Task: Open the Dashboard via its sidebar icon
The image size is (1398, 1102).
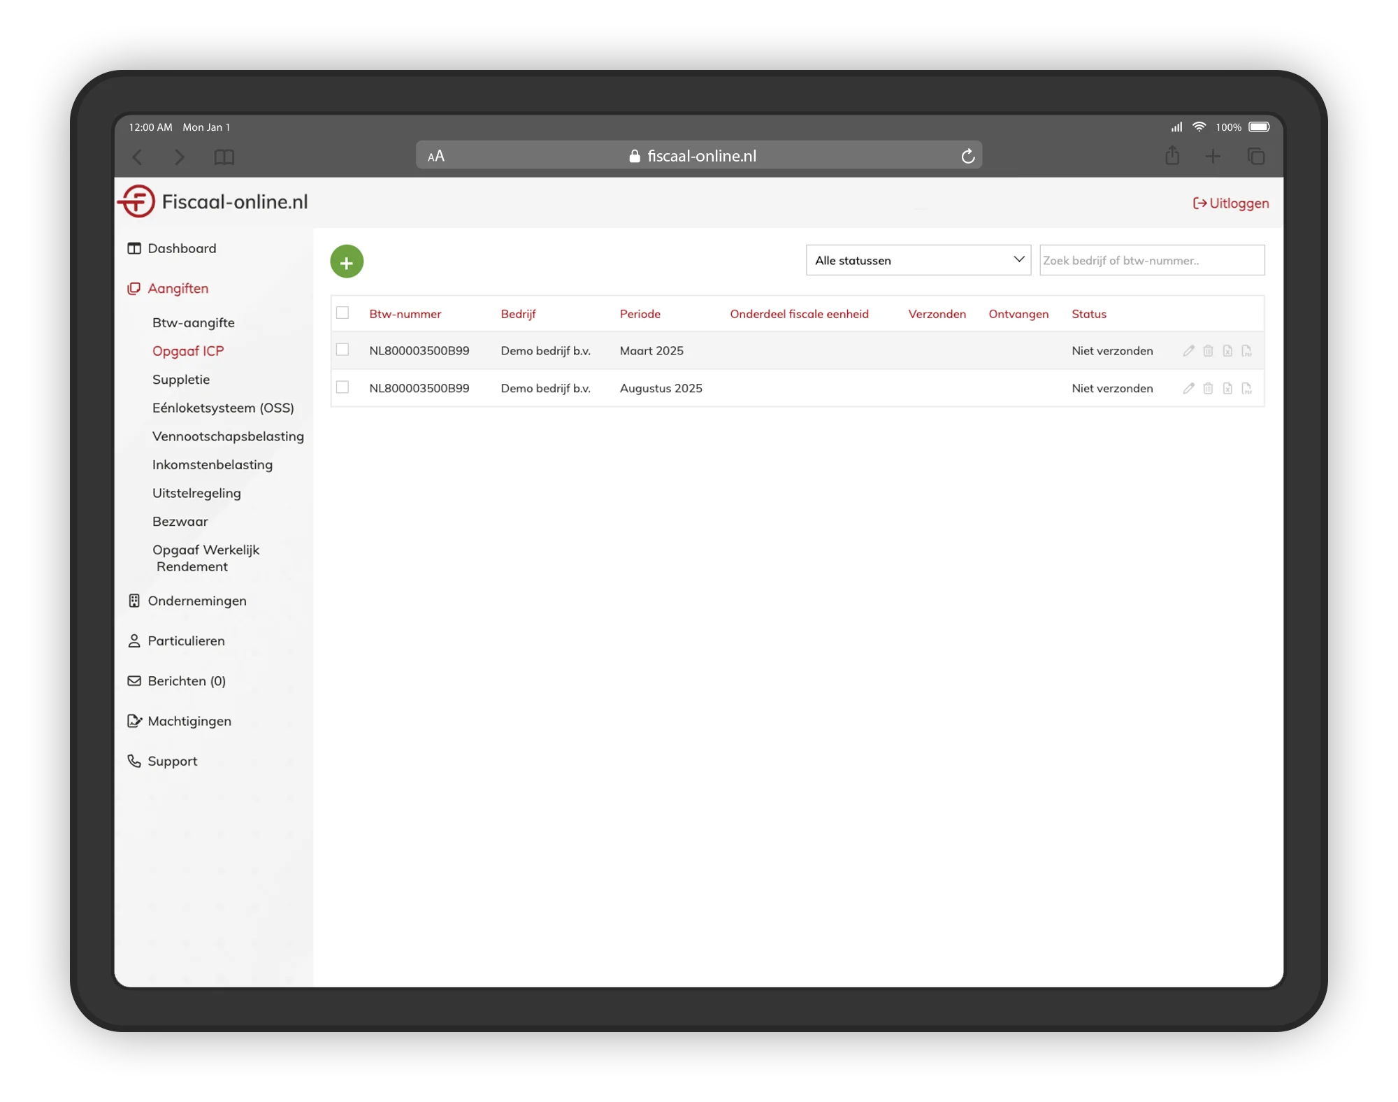Action: [x=134, y=248]
